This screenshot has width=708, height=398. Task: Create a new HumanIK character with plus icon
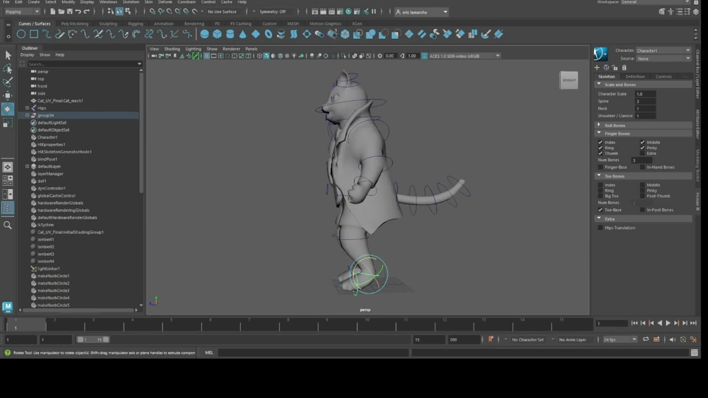(x=597, y=68)
